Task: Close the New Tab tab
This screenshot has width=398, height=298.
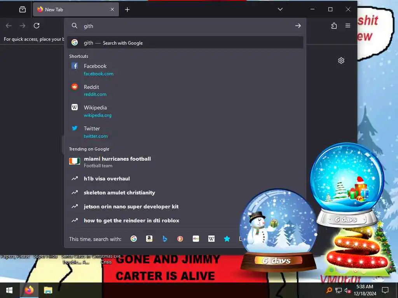Action: pos(112,9)
